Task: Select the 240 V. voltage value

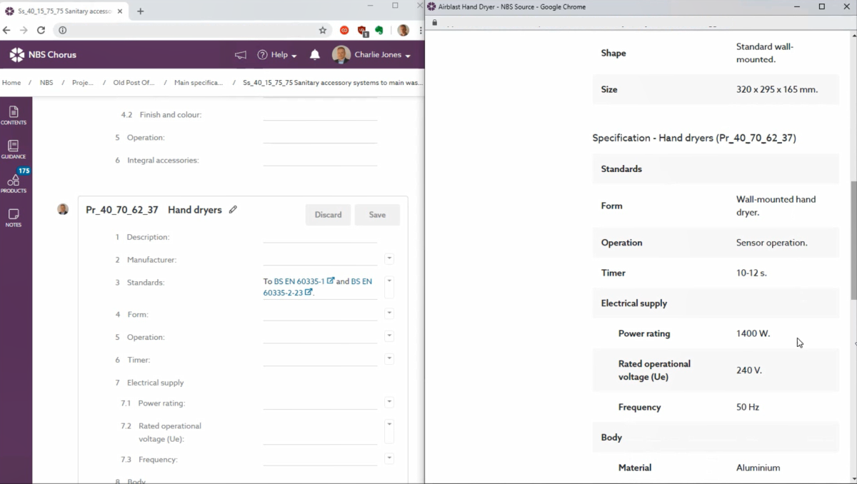Action: [749, 370]
